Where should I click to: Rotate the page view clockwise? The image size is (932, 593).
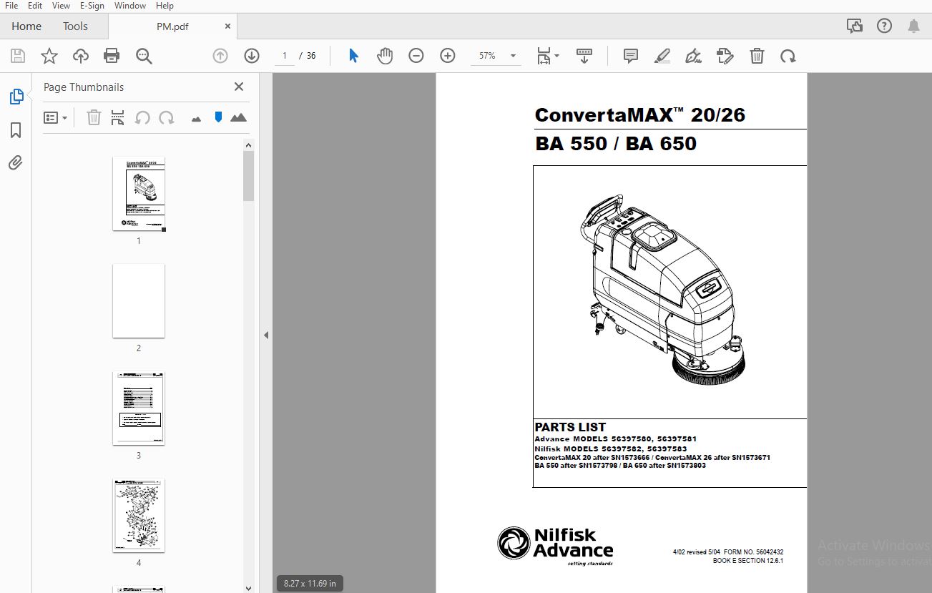[x=788, y=56]
